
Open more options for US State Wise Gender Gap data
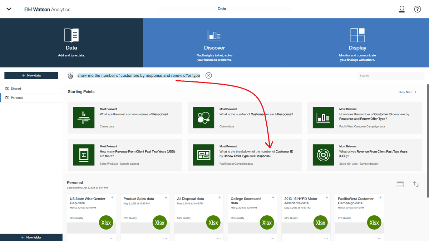coord(112,238)
